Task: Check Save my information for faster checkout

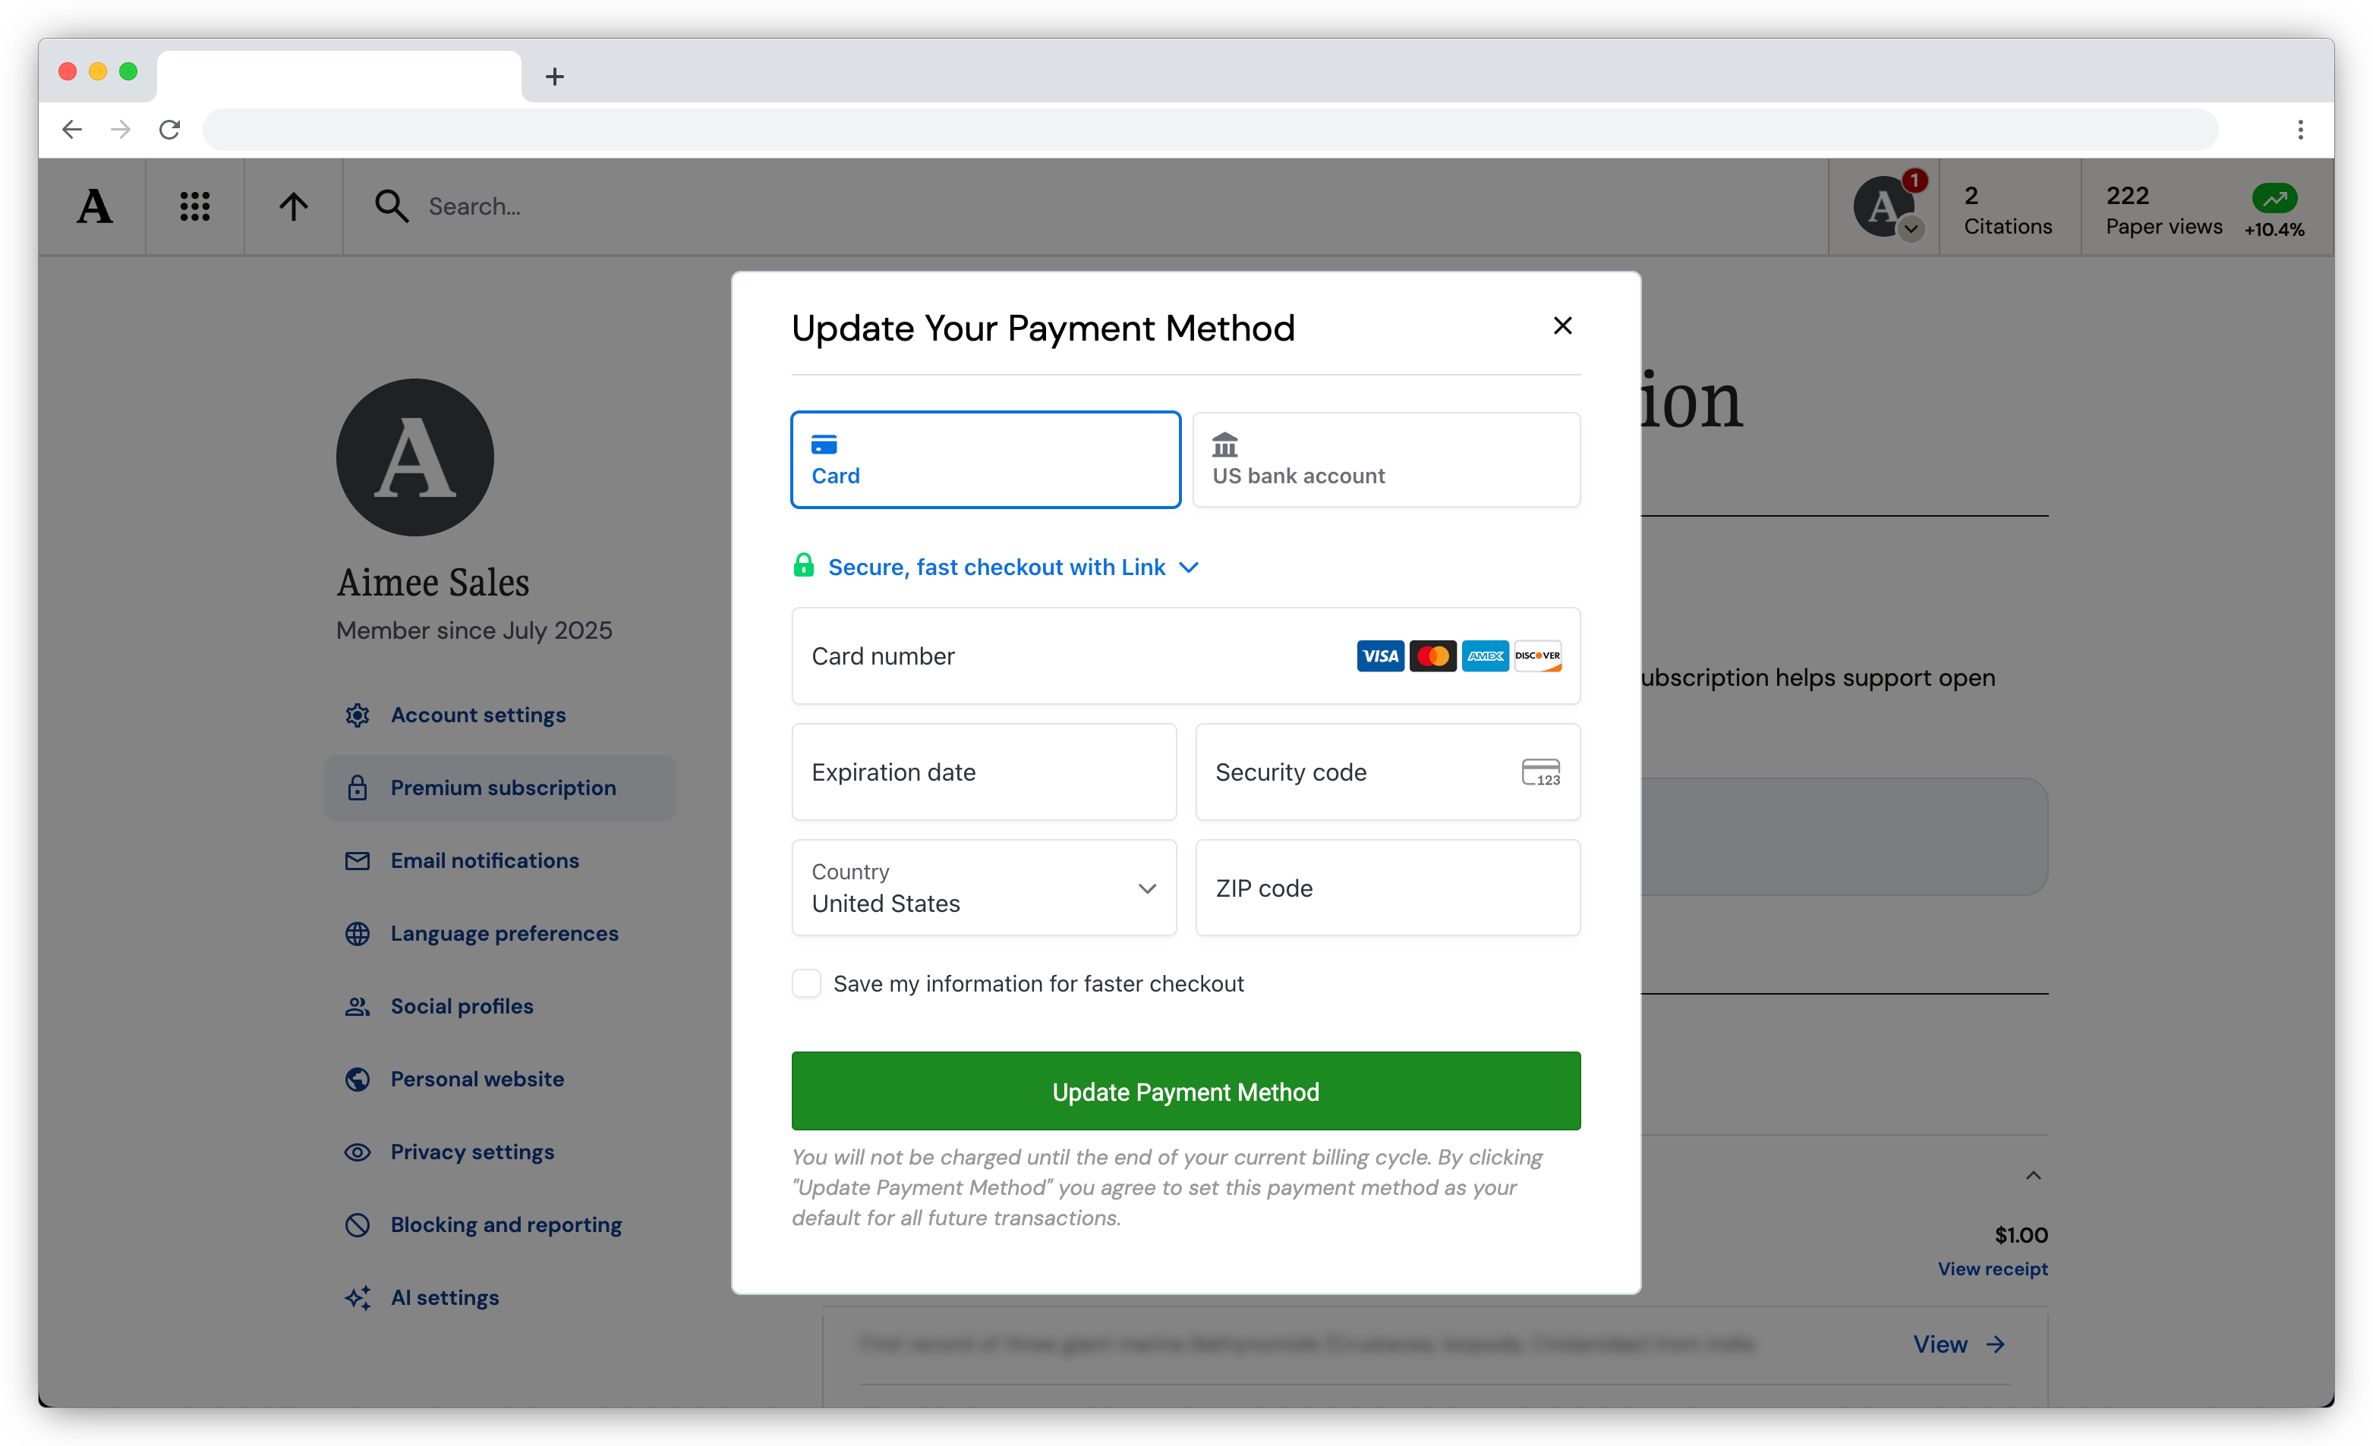Action: 806,983
